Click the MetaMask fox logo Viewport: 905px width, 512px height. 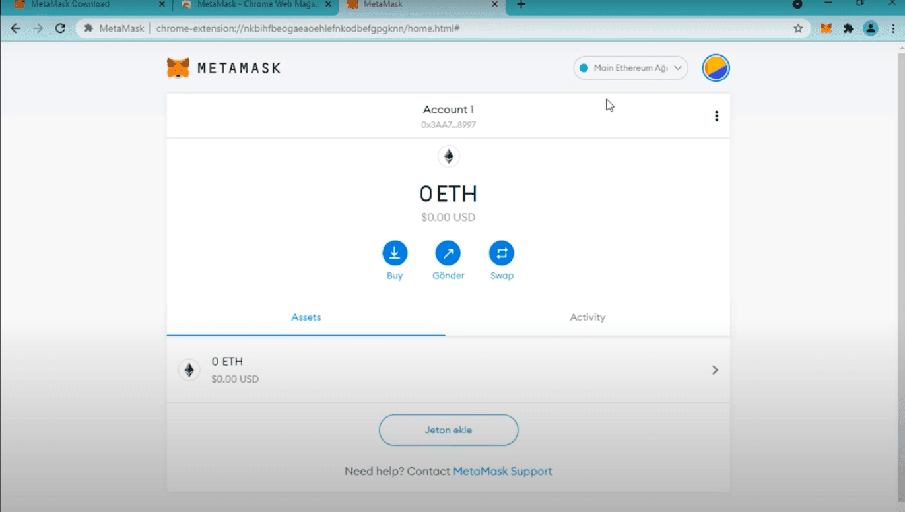178,68
